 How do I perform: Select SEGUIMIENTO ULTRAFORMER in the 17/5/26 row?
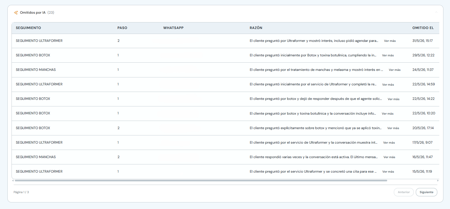click(x=39, y=143)
